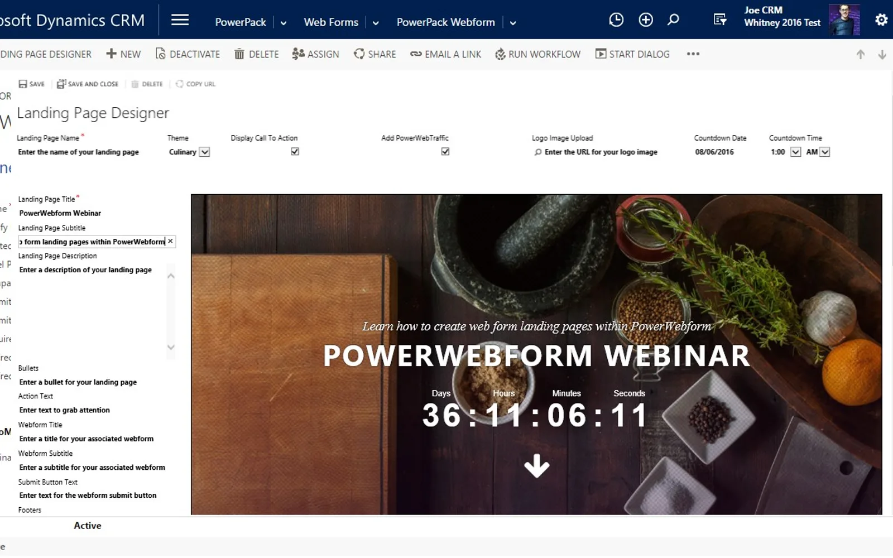Expand PowerPack Webform menu chevron
The image size is (893, 558).
coord(513,23)
